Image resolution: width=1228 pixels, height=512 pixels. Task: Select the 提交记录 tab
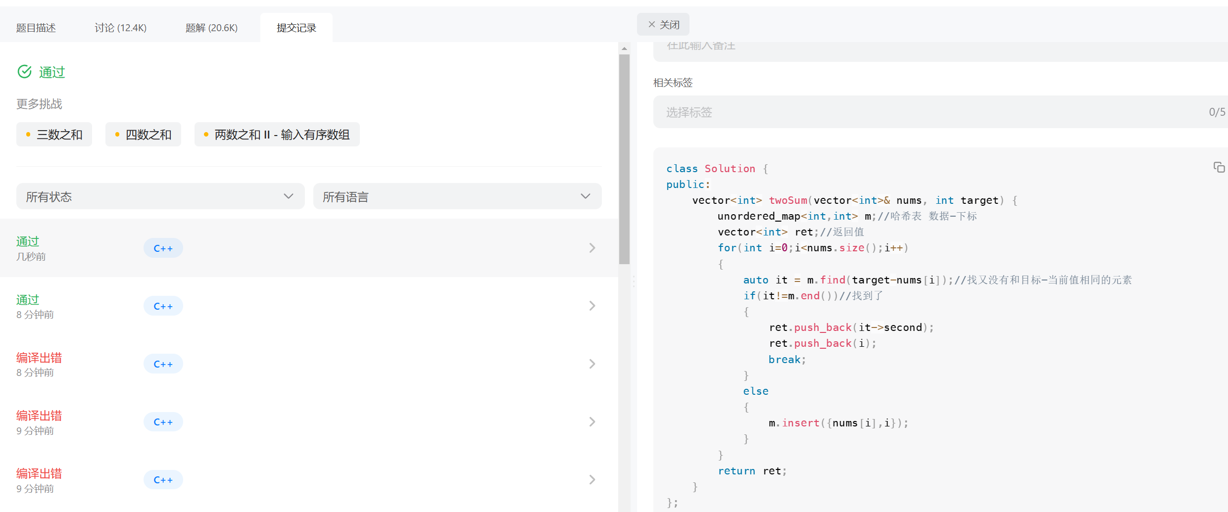(x=296, y=28)
